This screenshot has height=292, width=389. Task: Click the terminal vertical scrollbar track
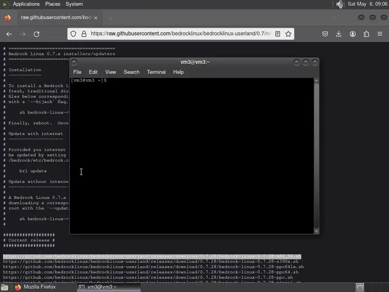point(316,156)
